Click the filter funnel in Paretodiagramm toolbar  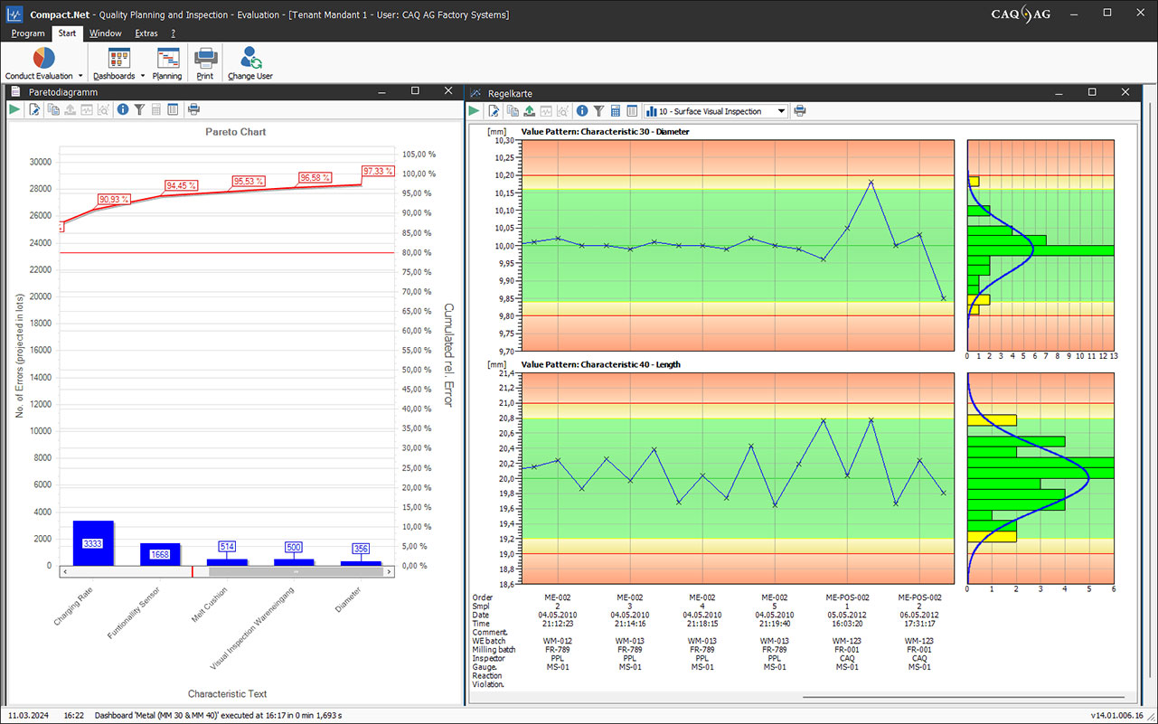point(139,110)
